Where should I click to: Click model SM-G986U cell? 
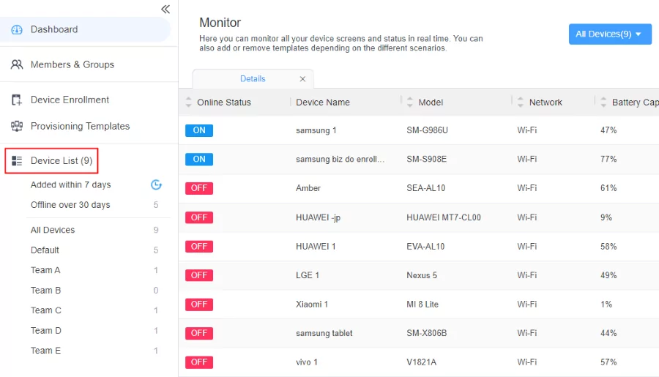(427, 130)
